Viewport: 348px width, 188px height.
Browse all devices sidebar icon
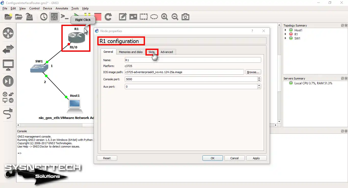[8, 97]
